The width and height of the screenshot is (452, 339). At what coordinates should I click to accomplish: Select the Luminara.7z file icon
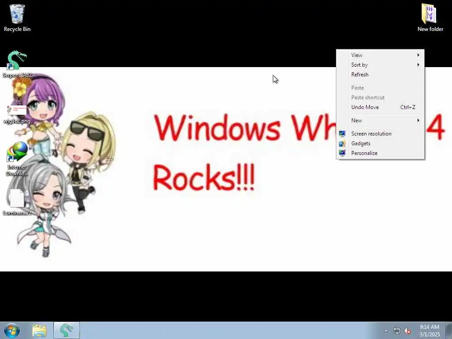[x=17, y=202]
